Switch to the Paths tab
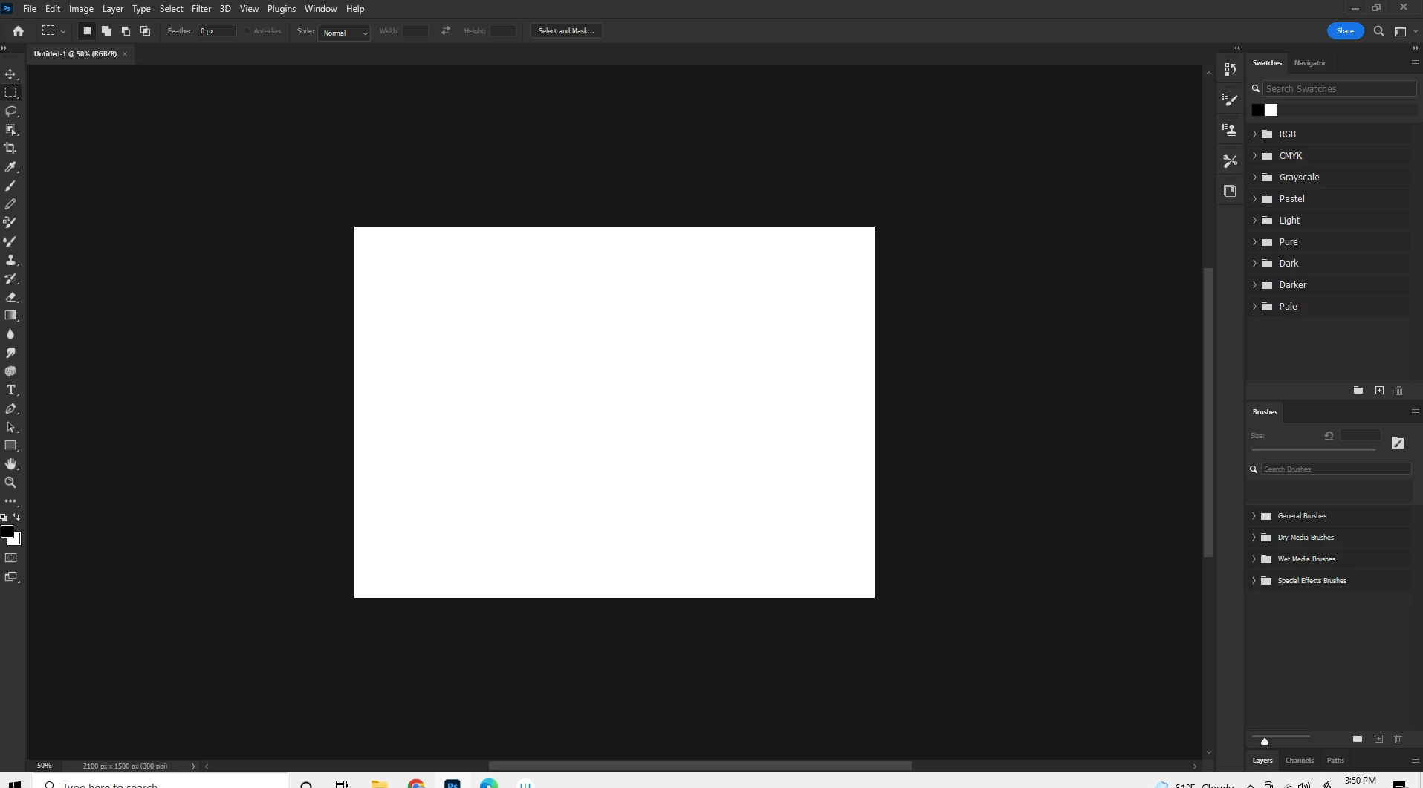This screenshot has height=788, width=1423. click(x=1335, y=761)
